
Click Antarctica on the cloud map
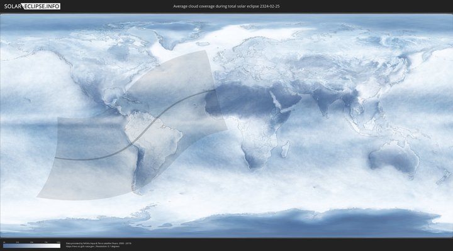point(283,223)
